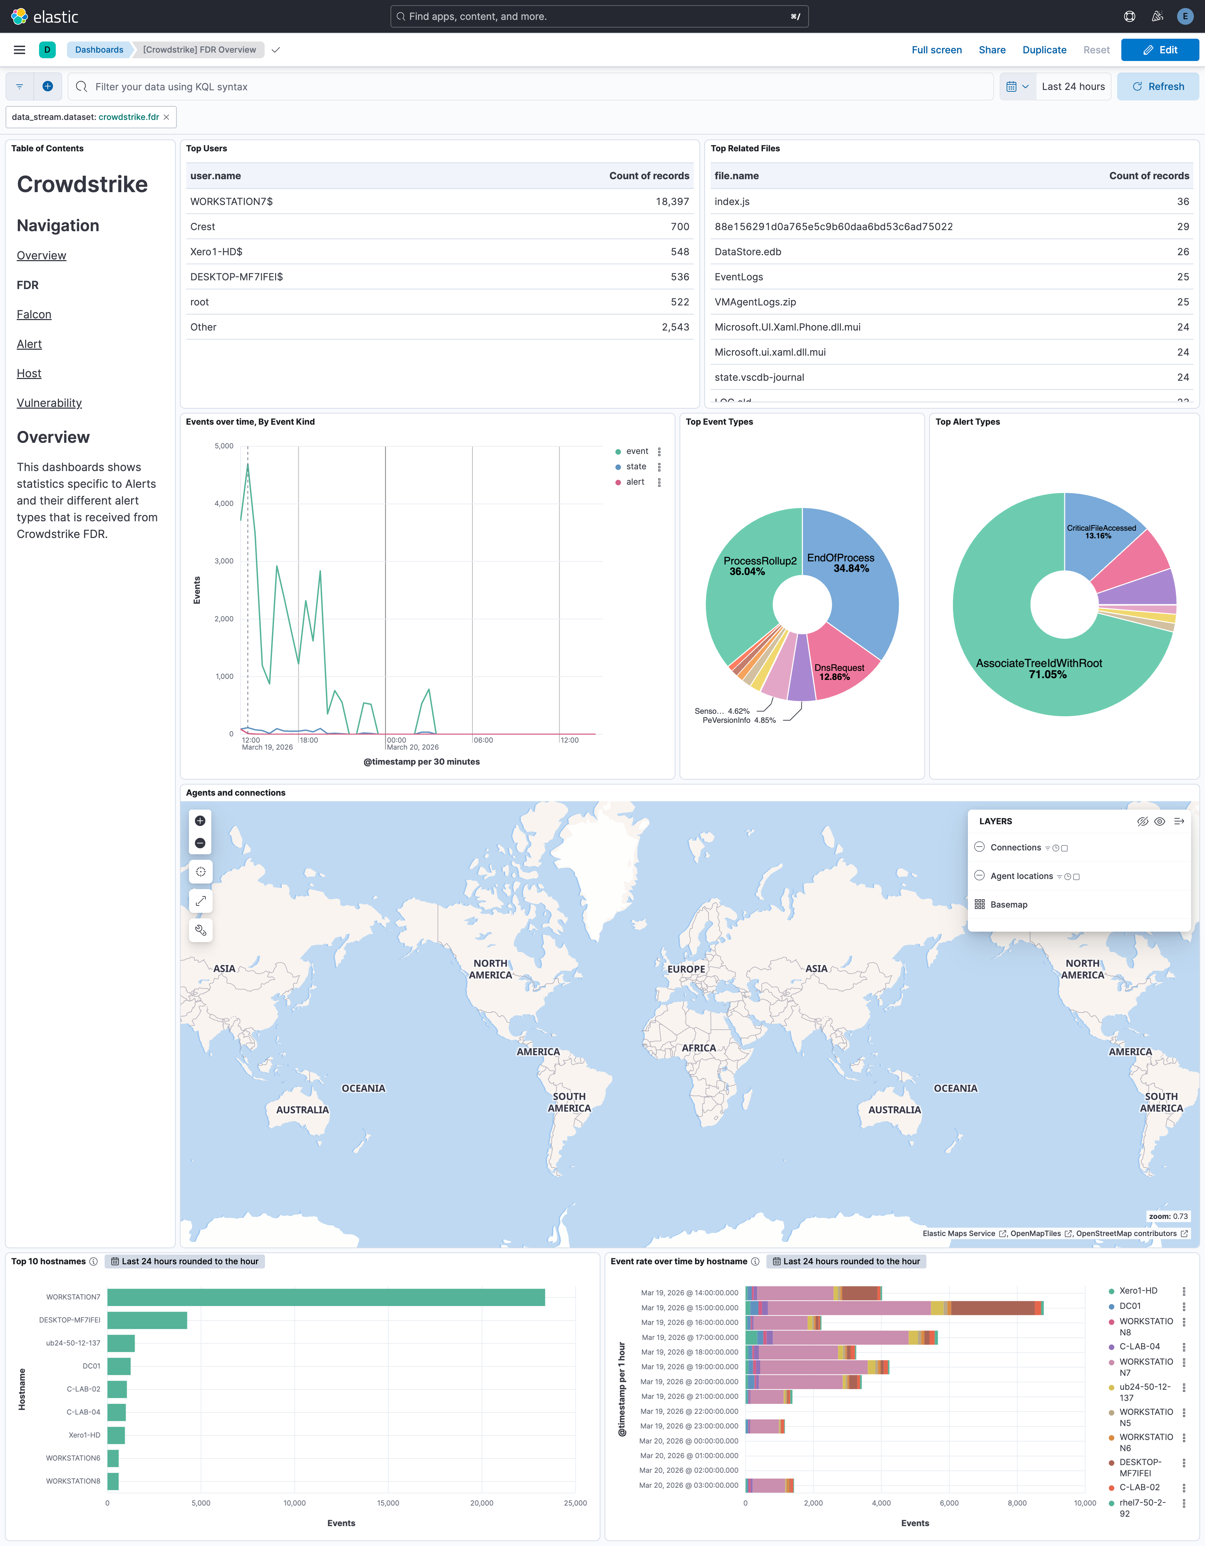Open the Falcon navigation link
Viewport: 1205px width, 1546px height.
34,314
